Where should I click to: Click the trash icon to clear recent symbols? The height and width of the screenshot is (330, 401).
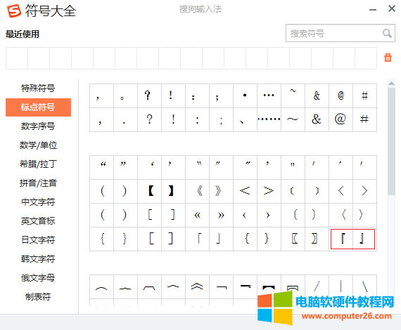pyautogui.click(x=388, y=58)
